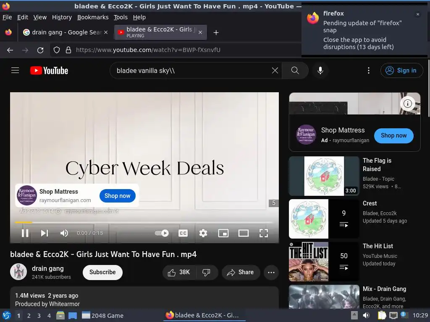Open system volume tray icon
Image resolution: width=430 pixels, height=322 pixels.
point(366,315)
